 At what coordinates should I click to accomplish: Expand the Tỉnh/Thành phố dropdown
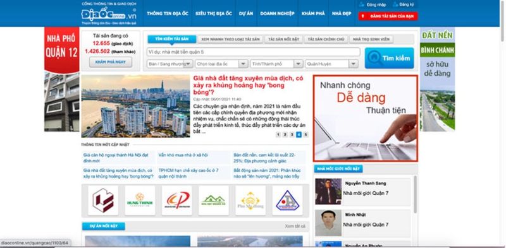276,64
